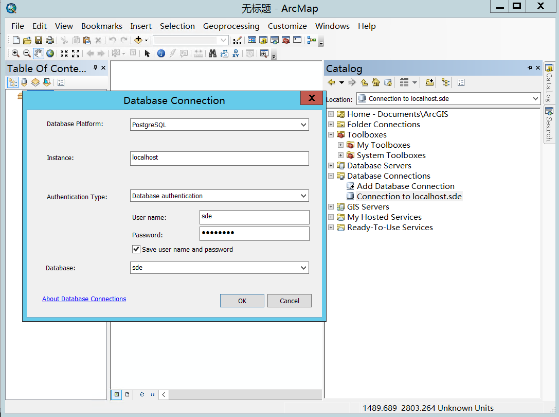Click Fixed Zoom In arrows
The width and height of the screenshot is (559, 417).
[x=64, y=54]
